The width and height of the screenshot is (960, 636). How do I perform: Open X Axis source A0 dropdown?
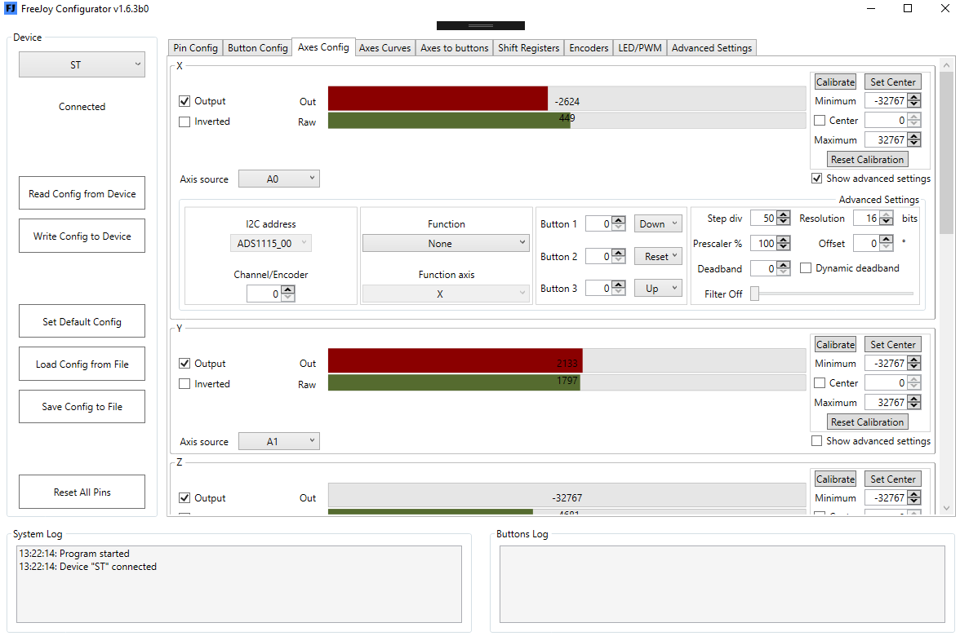(x=279, y=179)
